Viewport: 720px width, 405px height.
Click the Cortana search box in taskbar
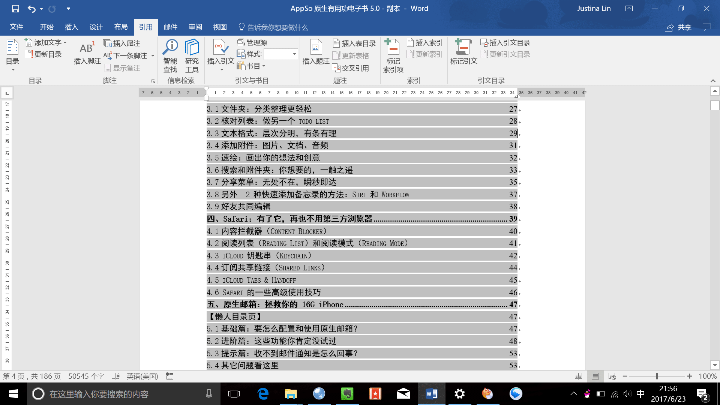pyautogui.click(x=124, y=394)
